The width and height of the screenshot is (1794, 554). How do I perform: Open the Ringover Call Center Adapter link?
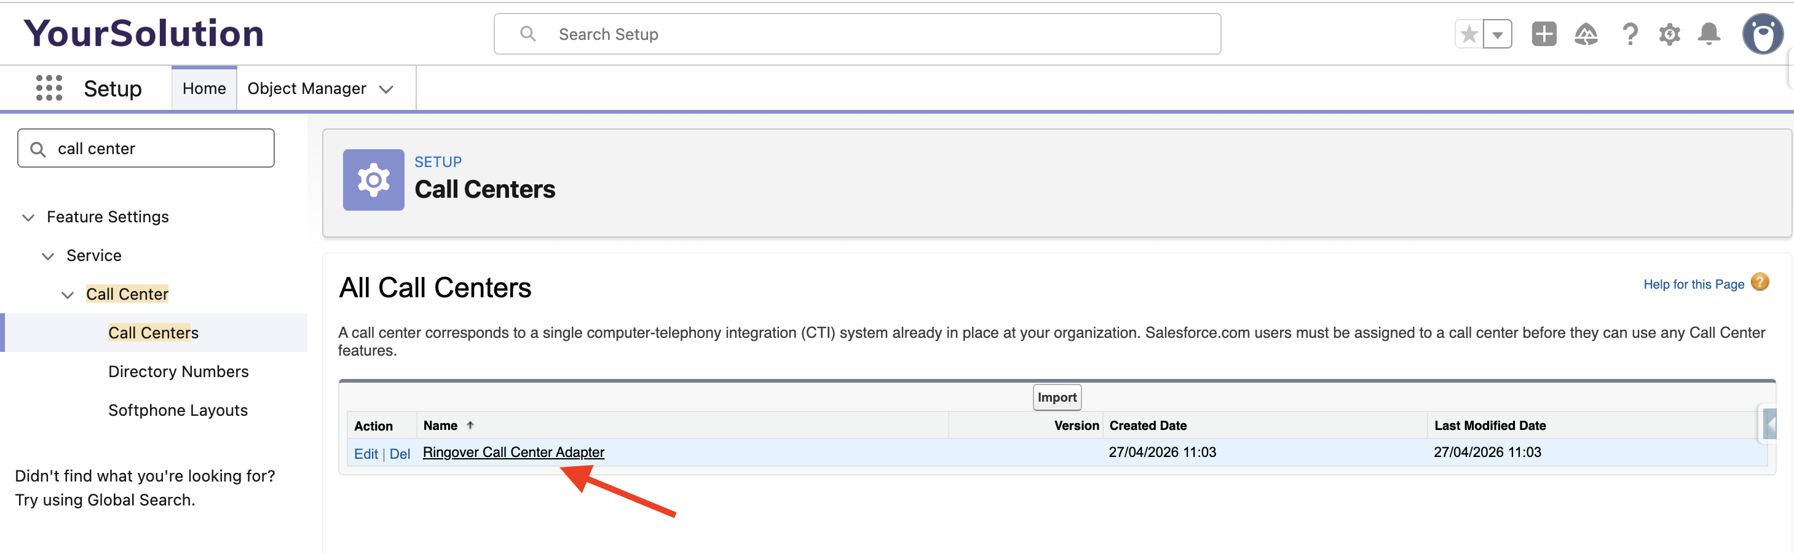pyautogui.click(x=513, y=453)
